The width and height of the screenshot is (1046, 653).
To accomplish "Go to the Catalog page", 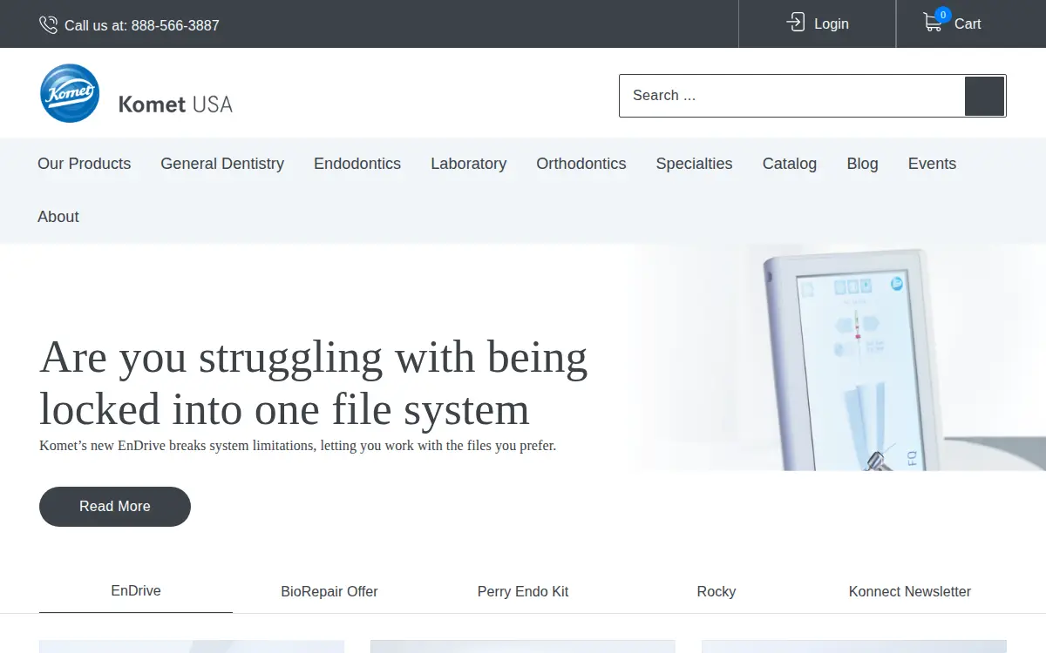I will point(790,164).
